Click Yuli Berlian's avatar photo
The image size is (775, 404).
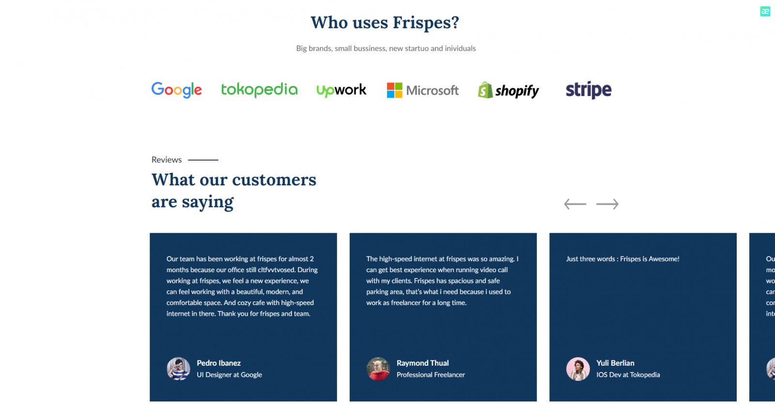coord(578,369)
